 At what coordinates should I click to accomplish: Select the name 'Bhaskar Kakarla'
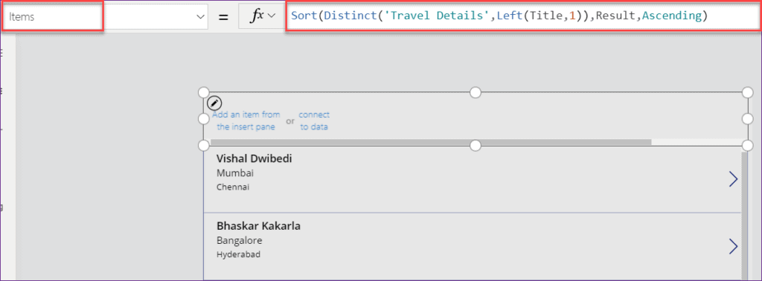(258, 226)
